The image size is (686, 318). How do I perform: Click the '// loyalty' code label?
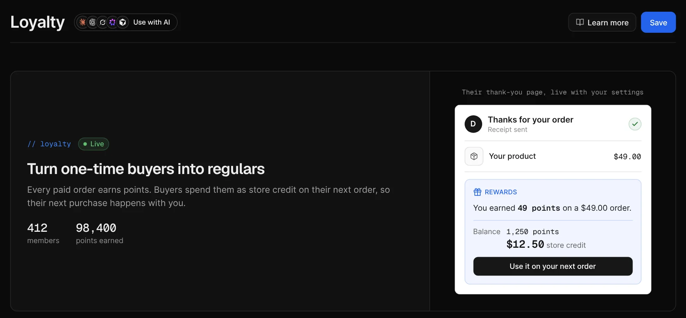click(x=49, y=144)
